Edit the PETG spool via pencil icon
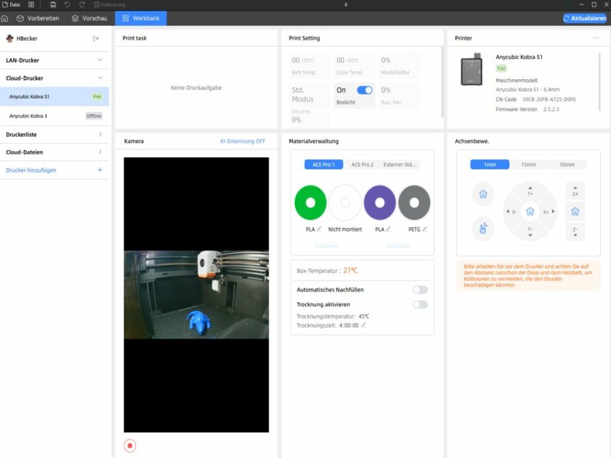This screenshot has width=611, height=458. click(425, 229)
